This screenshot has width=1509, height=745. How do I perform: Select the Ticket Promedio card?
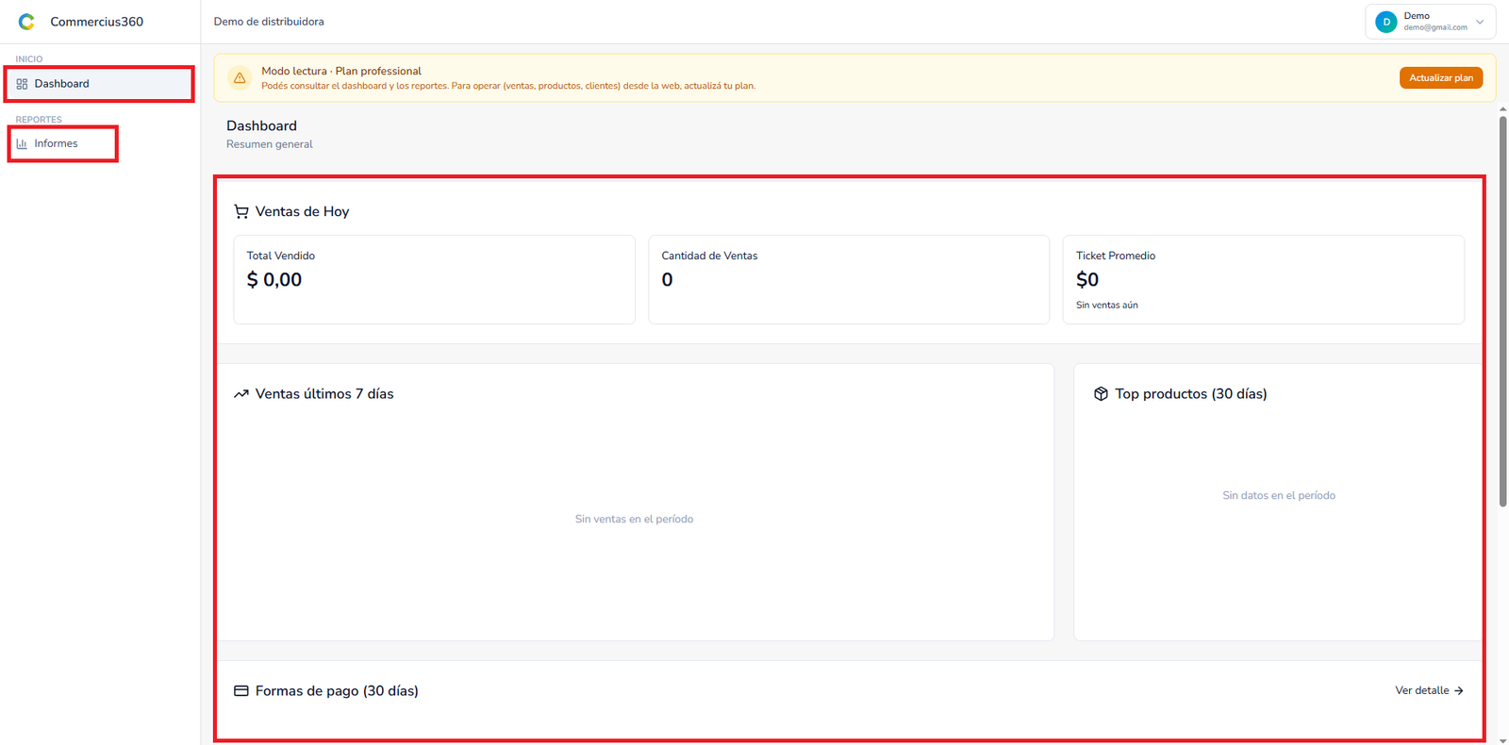(1264, 280)
